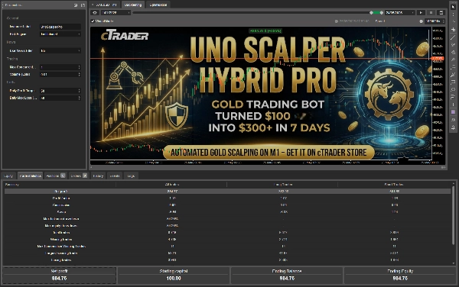Select the cursor pointer tool in right toolbar
The width and height of the screenshot is (459, 287).
coord(453,7)
